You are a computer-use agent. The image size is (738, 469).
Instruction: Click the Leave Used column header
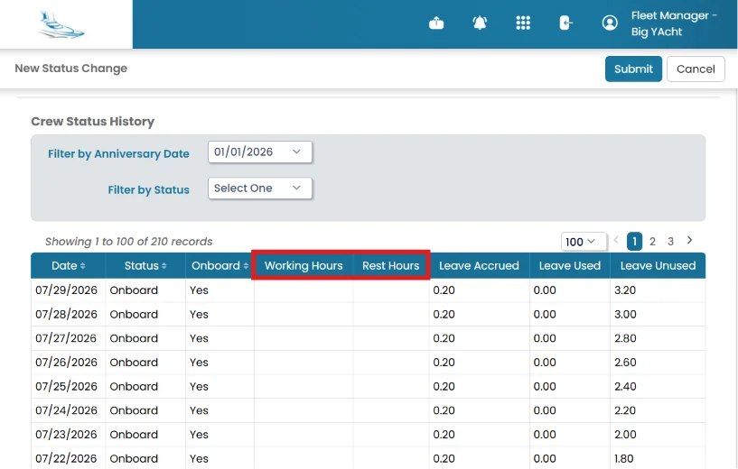point(569,265)
